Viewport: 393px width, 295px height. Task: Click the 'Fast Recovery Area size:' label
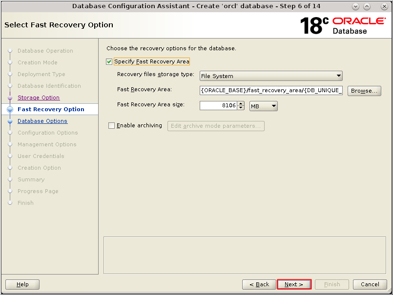click(x=151, y=104)
